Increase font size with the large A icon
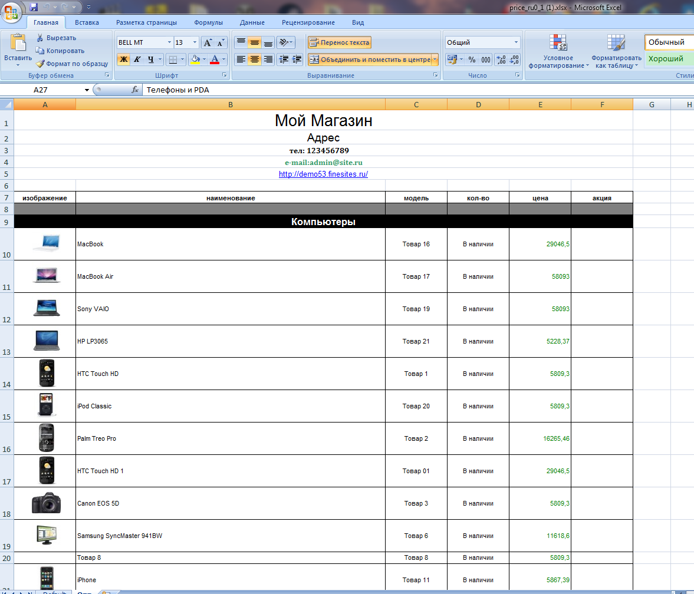 (x=208, y=42)
